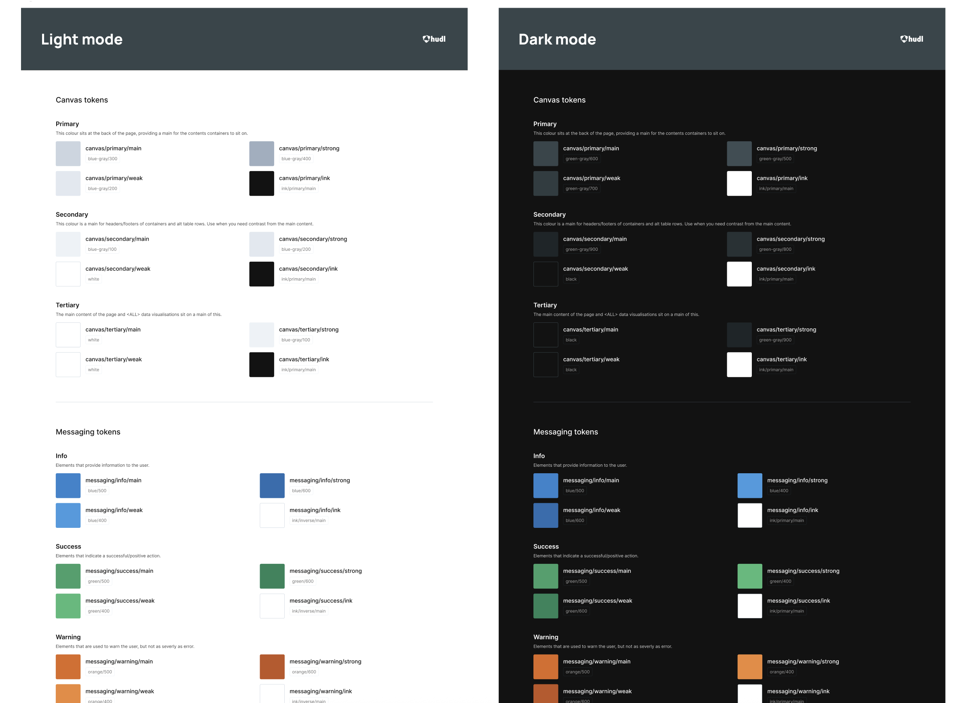
Task: Click the hudl logo in Dark mode header
Action: point(912,39)
